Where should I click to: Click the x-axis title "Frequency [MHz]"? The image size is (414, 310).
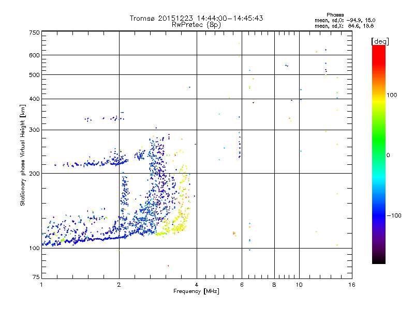coord(196,291)
